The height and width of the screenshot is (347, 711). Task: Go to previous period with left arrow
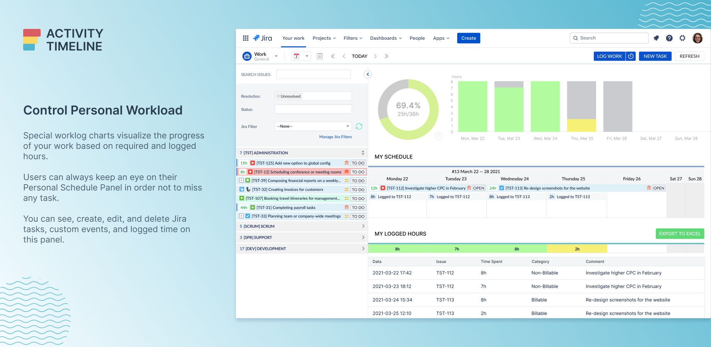344,56
